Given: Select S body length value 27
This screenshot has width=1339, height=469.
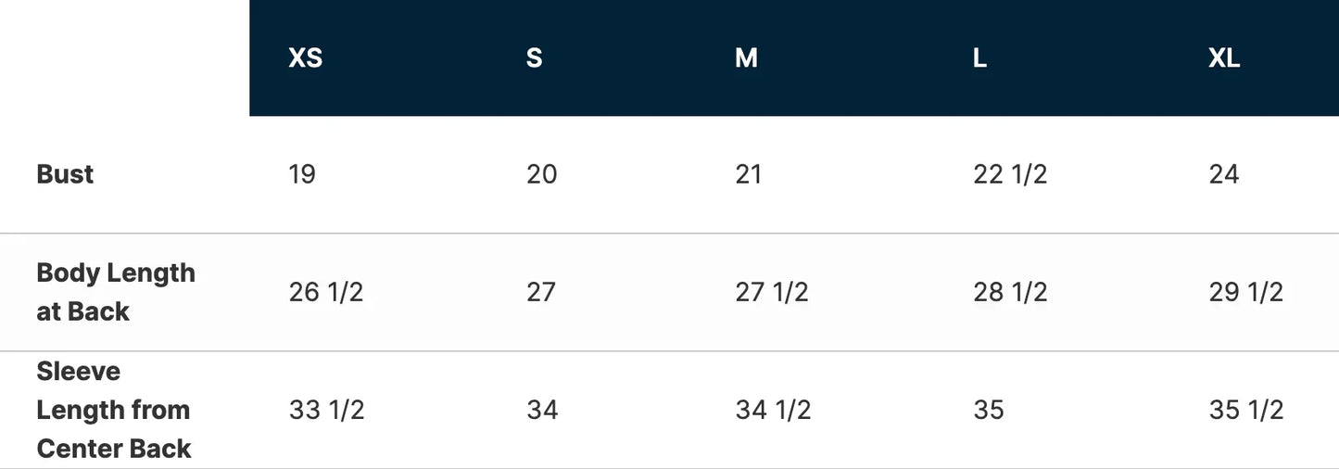Looking at the screenshot, I should click(x=541, y=292).
